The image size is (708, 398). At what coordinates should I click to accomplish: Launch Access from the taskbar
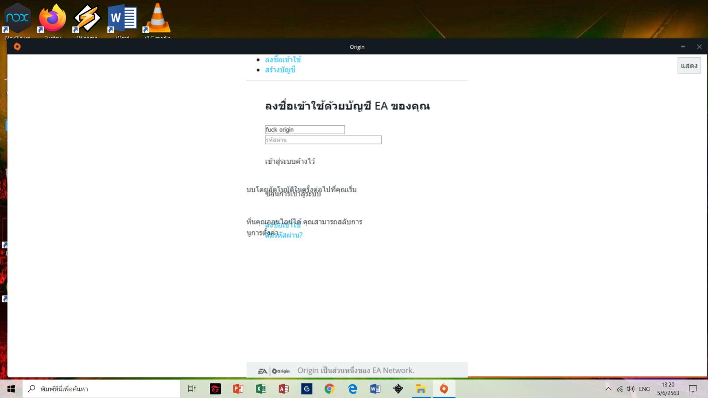[284, 389]
